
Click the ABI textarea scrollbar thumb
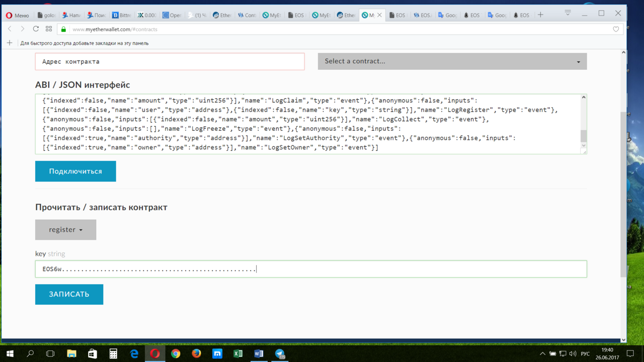[584, 136]
